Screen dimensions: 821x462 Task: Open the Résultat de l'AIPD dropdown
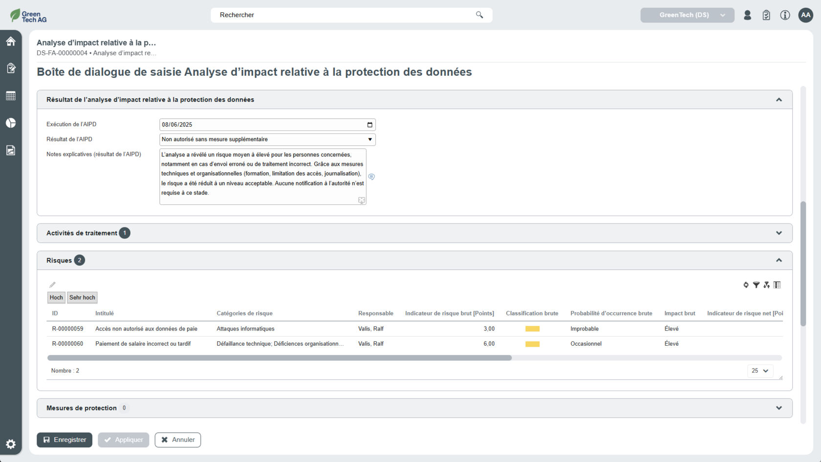pos(267,139)
